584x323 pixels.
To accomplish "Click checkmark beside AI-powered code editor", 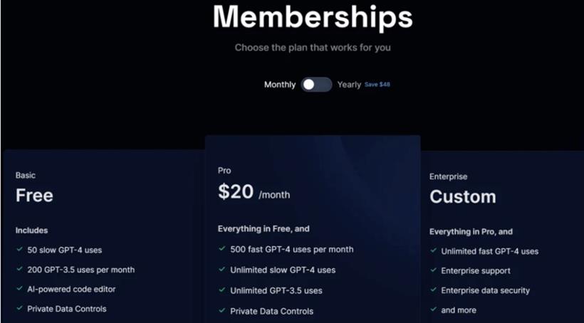I will [20, 288].
